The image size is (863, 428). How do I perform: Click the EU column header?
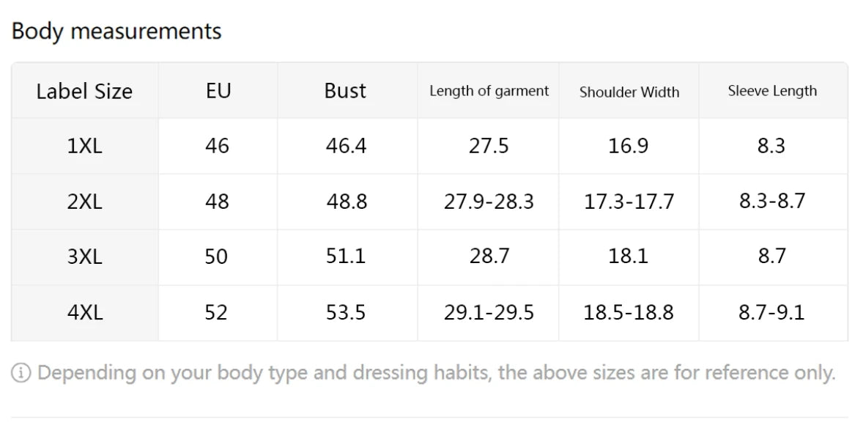tap(218, 91)
